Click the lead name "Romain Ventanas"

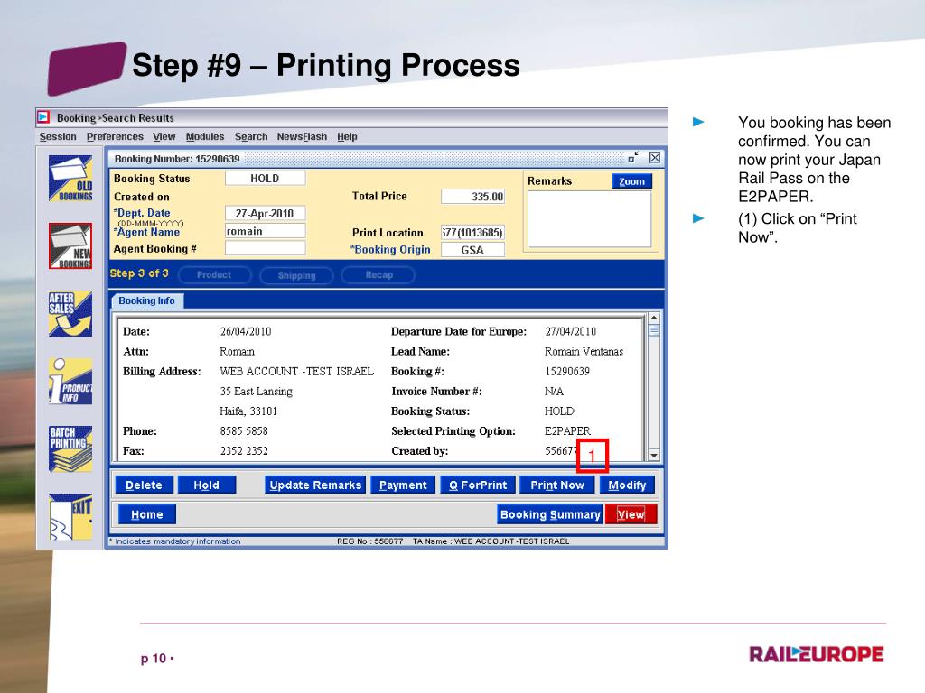click(584, 352)
